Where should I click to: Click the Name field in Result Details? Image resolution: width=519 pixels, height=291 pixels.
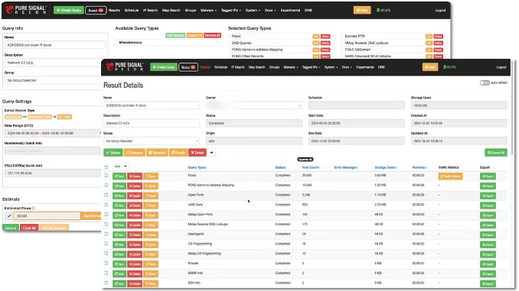point(152,105)
